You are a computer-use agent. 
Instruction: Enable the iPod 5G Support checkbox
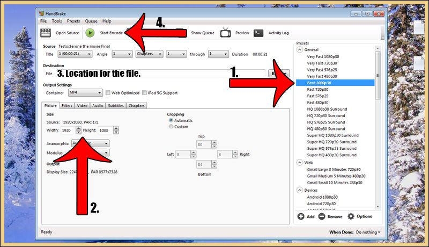144,93
